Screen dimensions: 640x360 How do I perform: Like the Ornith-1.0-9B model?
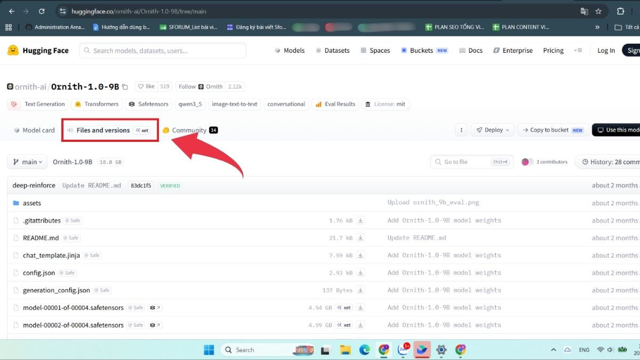pyautogui.click(x=146, y=86)
